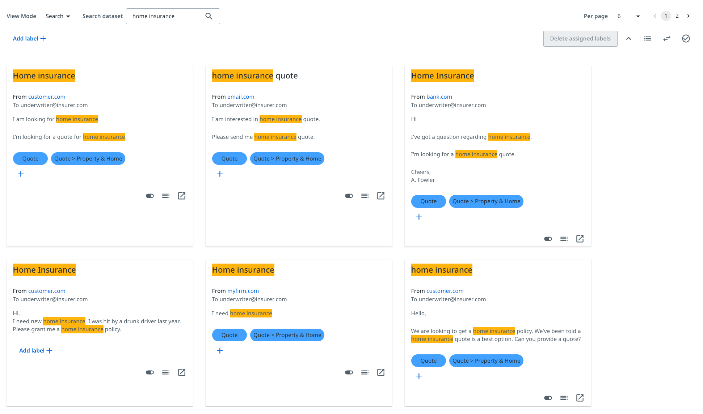Collapse results with the chevron near Delete assigned labels
The image size is (703, 414).
[628, 38]
